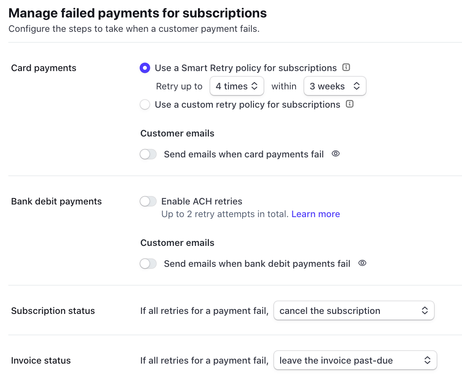Open the "4 times" retry count dropdown
462x378 pixels.
click(236, 86)
